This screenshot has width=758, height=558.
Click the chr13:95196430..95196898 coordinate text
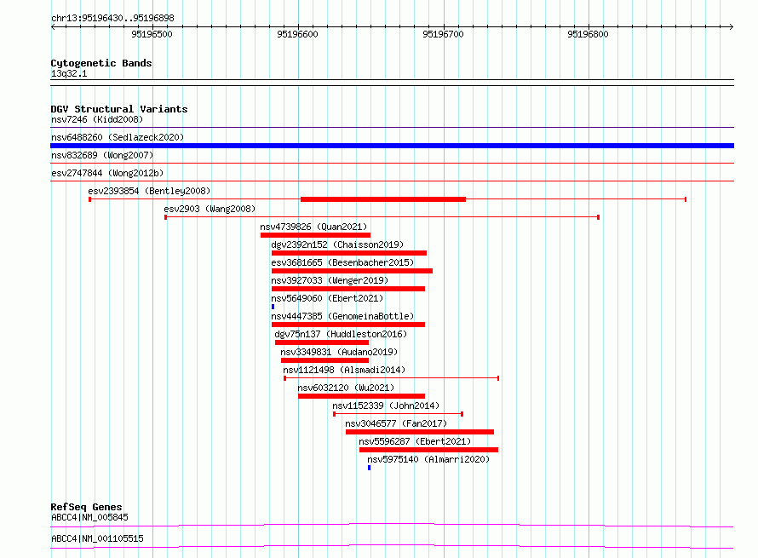pyautogui.click(x=112, y=19)
